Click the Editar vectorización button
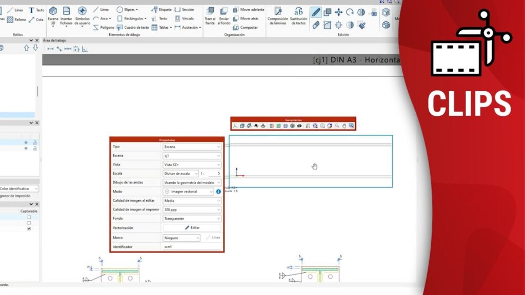 [x=192, y=227]
